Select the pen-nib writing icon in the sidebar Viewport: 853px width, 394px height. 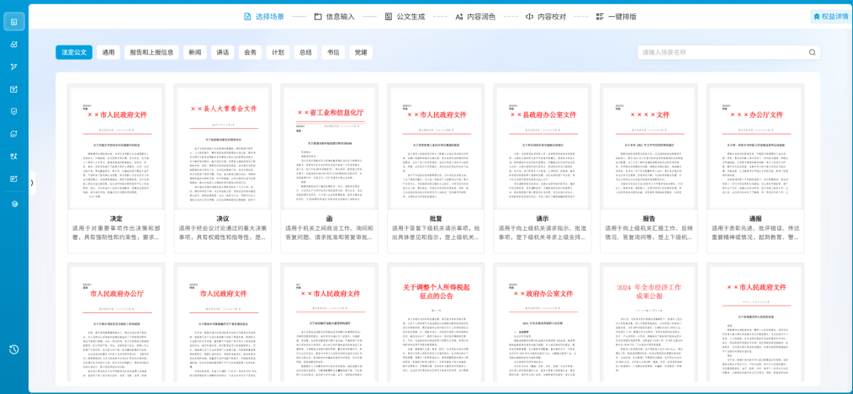pyautogui.click(x=14, y=67)
